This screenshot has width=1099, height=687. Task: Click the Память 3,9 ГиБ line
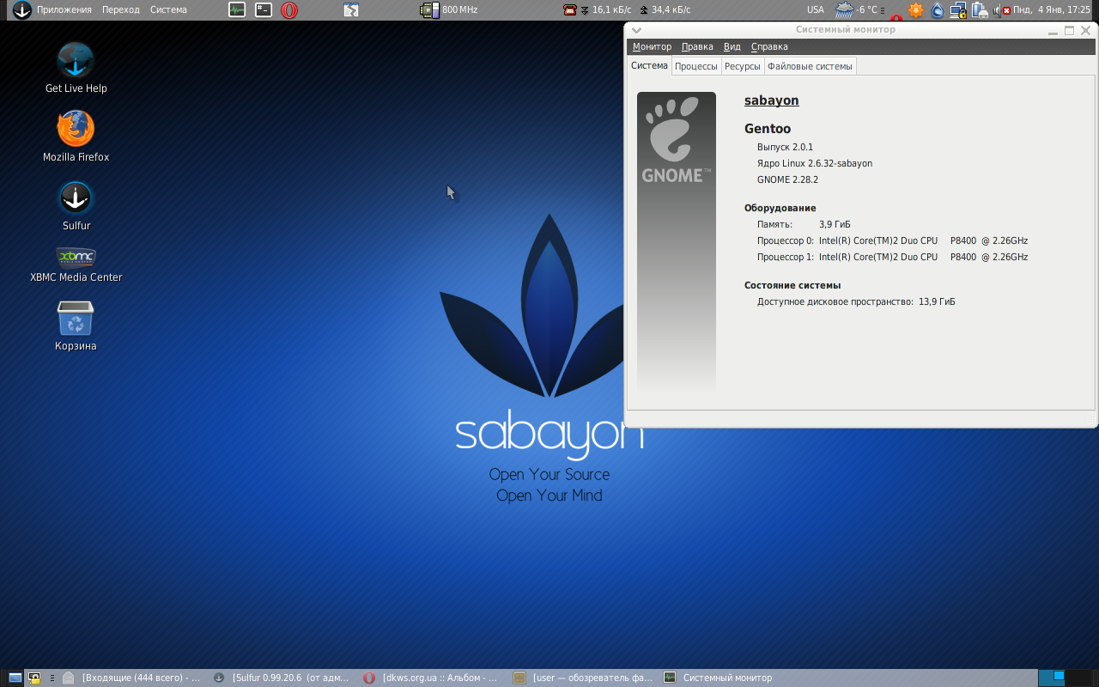[804, 224]
